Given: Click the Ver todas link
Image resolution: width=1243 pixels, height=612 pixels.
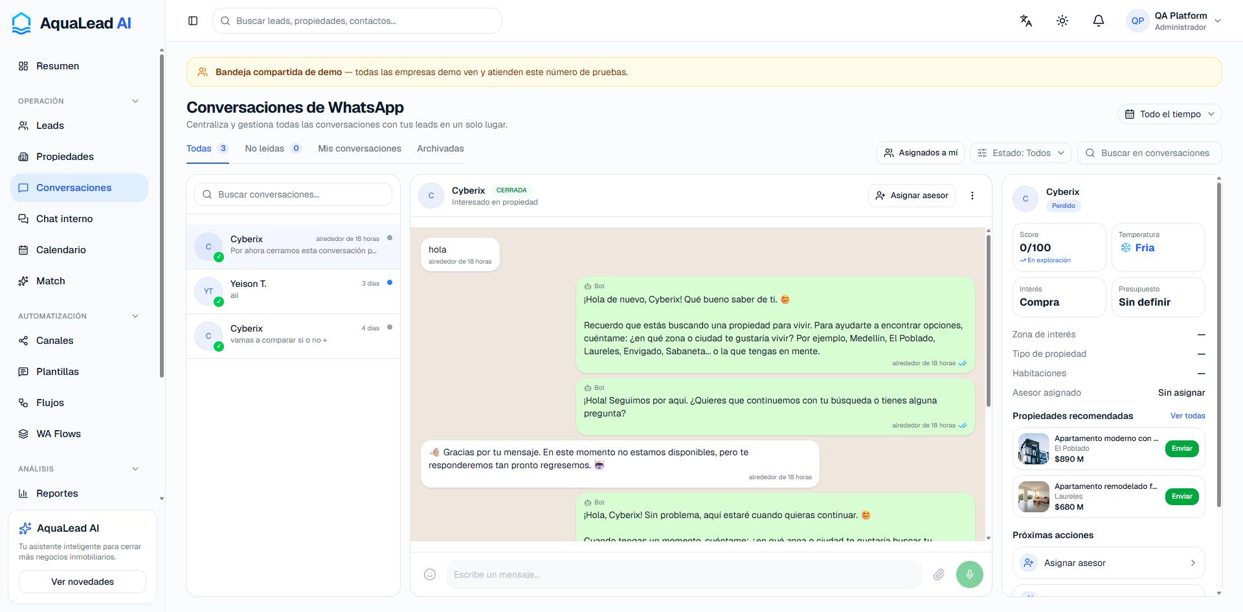Looking at the screenshot, I should (1188, 416).
